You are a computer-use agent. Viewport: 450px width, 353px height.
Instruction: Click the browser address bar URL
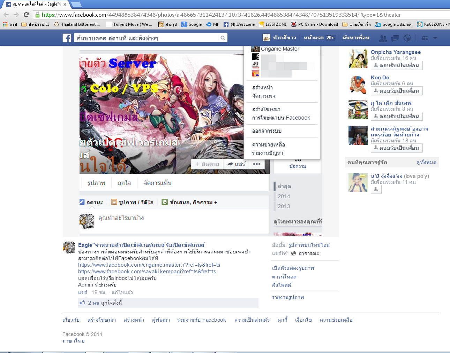pos(221,15)
